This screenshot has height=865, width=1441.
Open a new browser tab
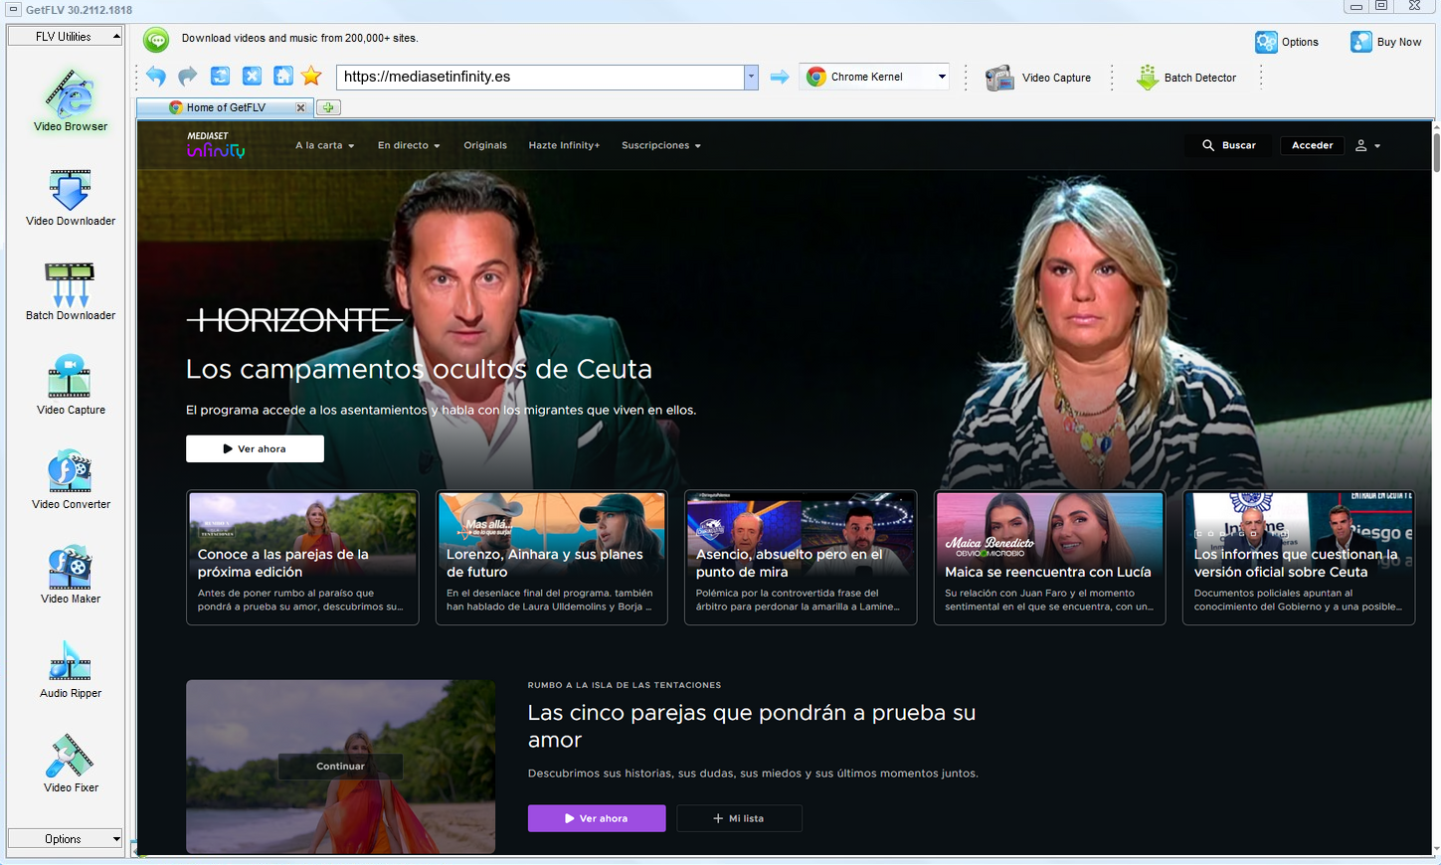(327, 107)
